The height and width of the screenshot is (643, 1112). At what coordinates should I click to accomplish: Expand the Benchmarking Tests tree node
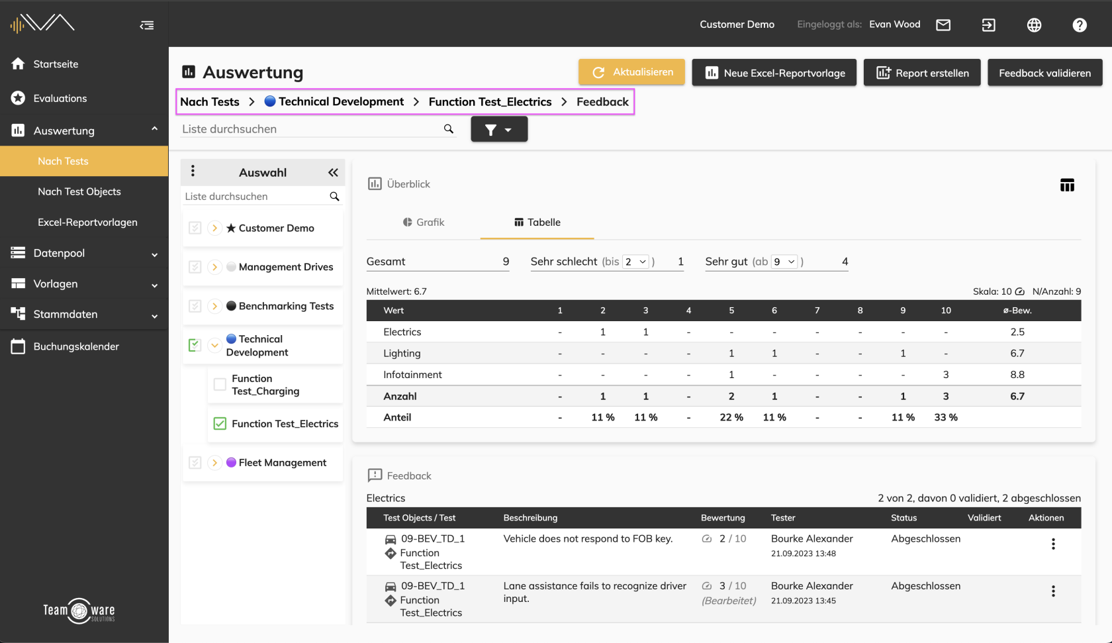pyautogui.click(x=214, y=306)
